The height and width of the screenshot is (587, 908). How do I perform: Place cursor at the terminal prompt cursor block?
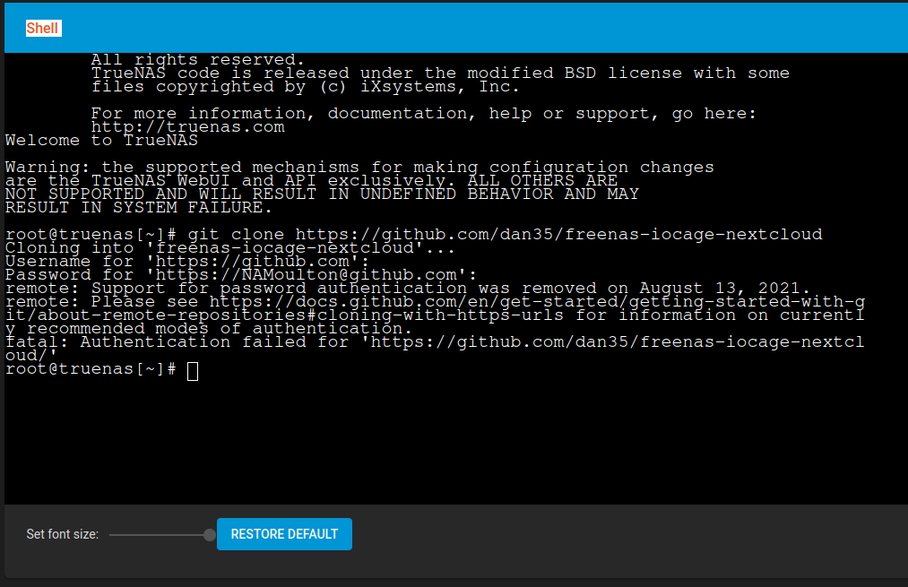pos(193,371)
